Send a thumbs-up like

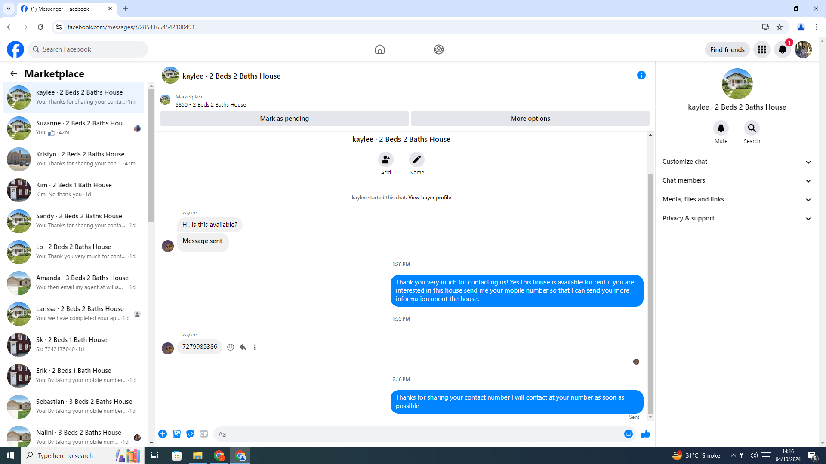tap(645, 434)
